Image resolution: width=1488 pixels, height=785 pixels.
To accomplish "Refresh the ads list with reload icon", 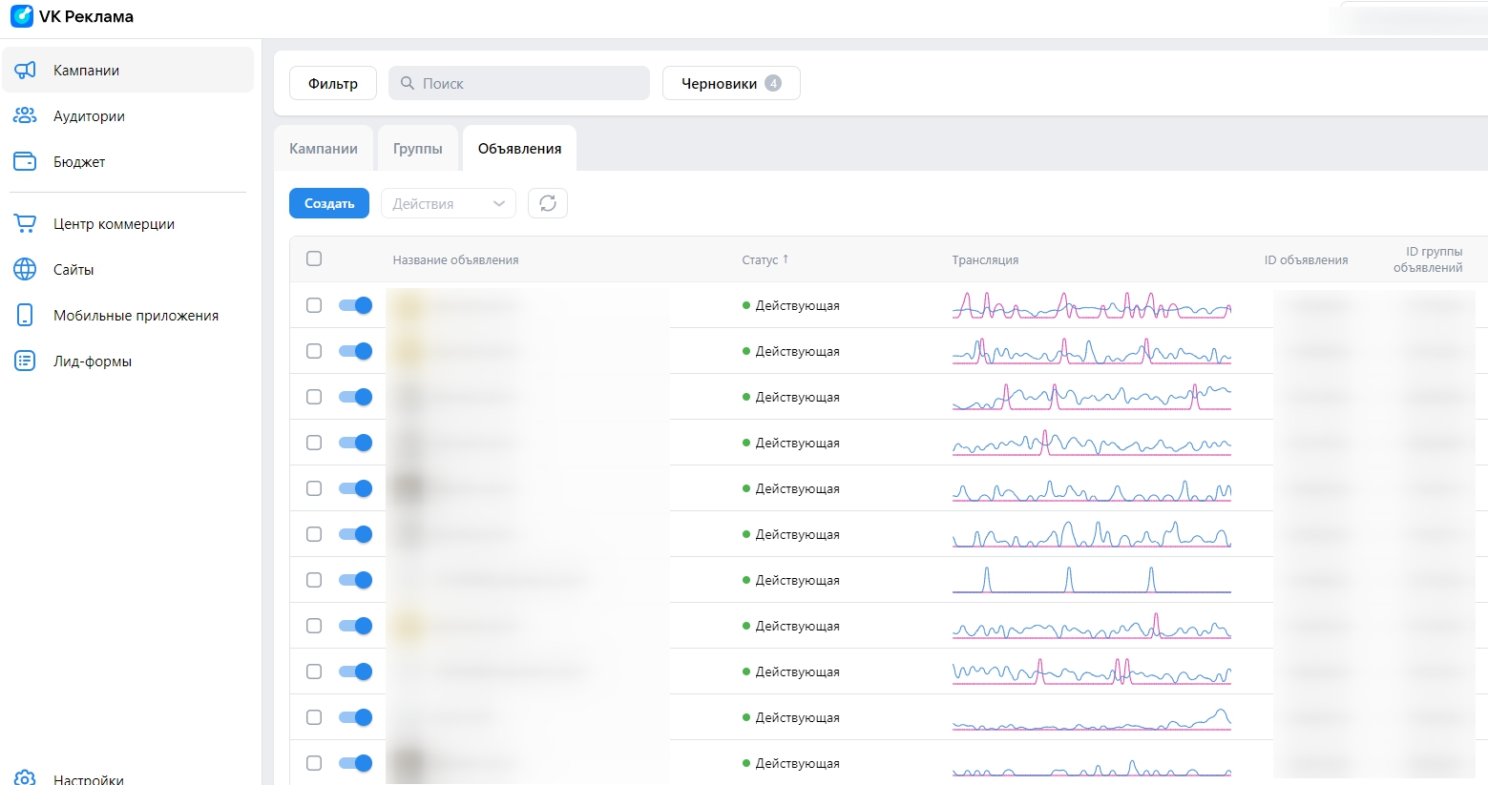I will tap(548, 203).
